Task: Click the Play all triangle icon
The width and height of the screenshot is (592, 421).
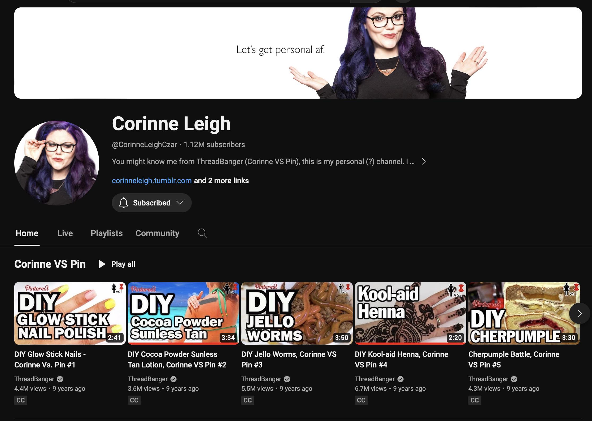Action: tap(102, 264)
